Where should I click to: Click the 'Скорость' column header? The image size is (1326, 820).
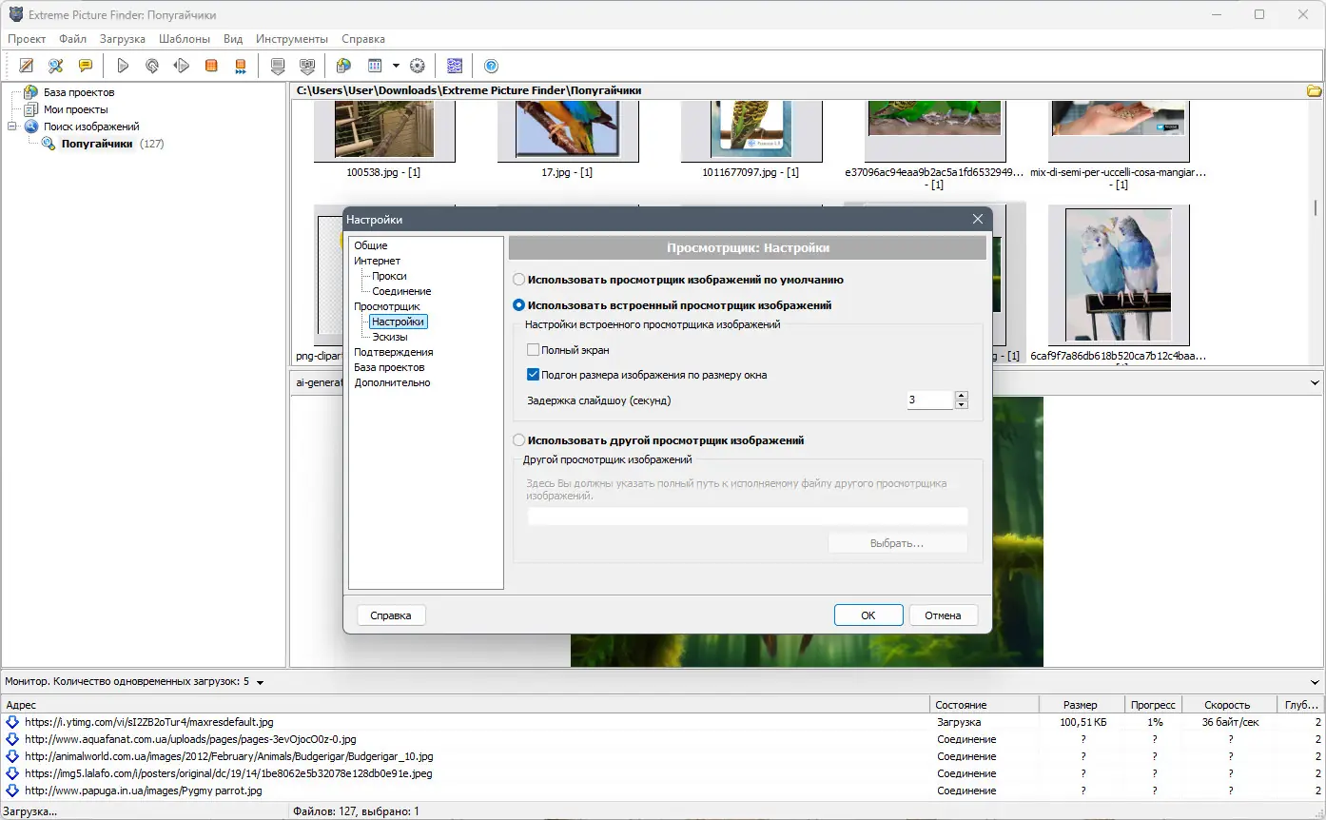[1227, 705]
